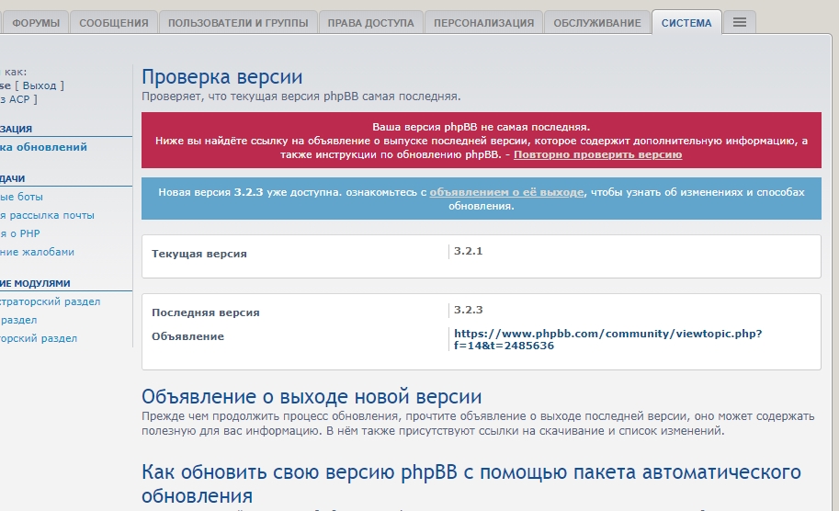Open the обновлений sidebar link
Screen dimensions: 839x511
click(43, 147)
